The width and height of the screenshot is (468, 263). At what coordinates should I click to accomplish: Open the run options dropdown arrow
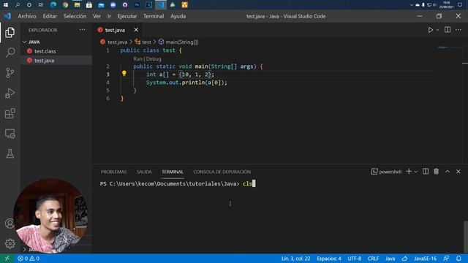[437, 30]
